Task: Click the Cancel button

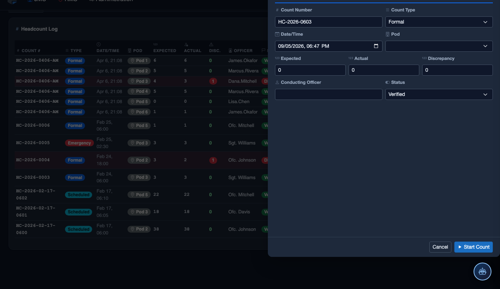Action: tap(440, 247)
